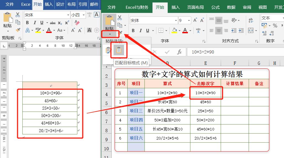284x158 pixels.
Task: Click the clear formatting eraser in Word
Action: 77,23
